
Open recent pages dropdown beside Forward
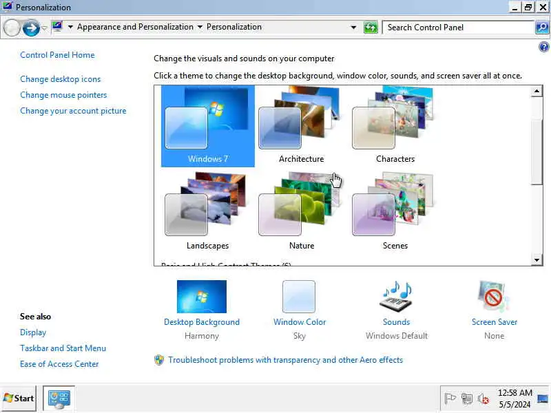click(45, 28)
